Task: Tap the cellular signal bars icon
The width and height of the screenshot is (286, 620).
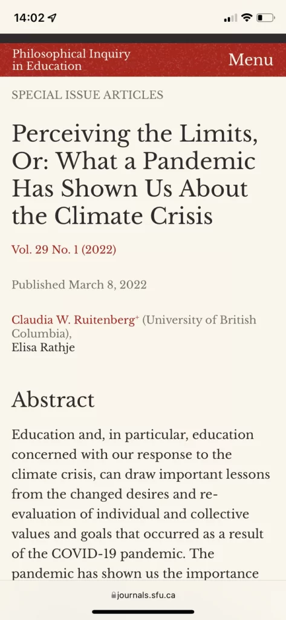Action: [230, 18]
